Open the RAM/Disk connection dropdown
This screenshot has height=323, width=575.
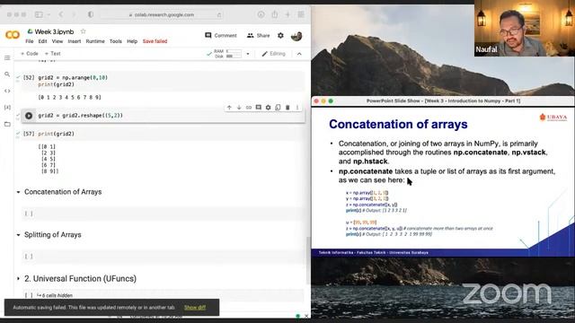248,54
